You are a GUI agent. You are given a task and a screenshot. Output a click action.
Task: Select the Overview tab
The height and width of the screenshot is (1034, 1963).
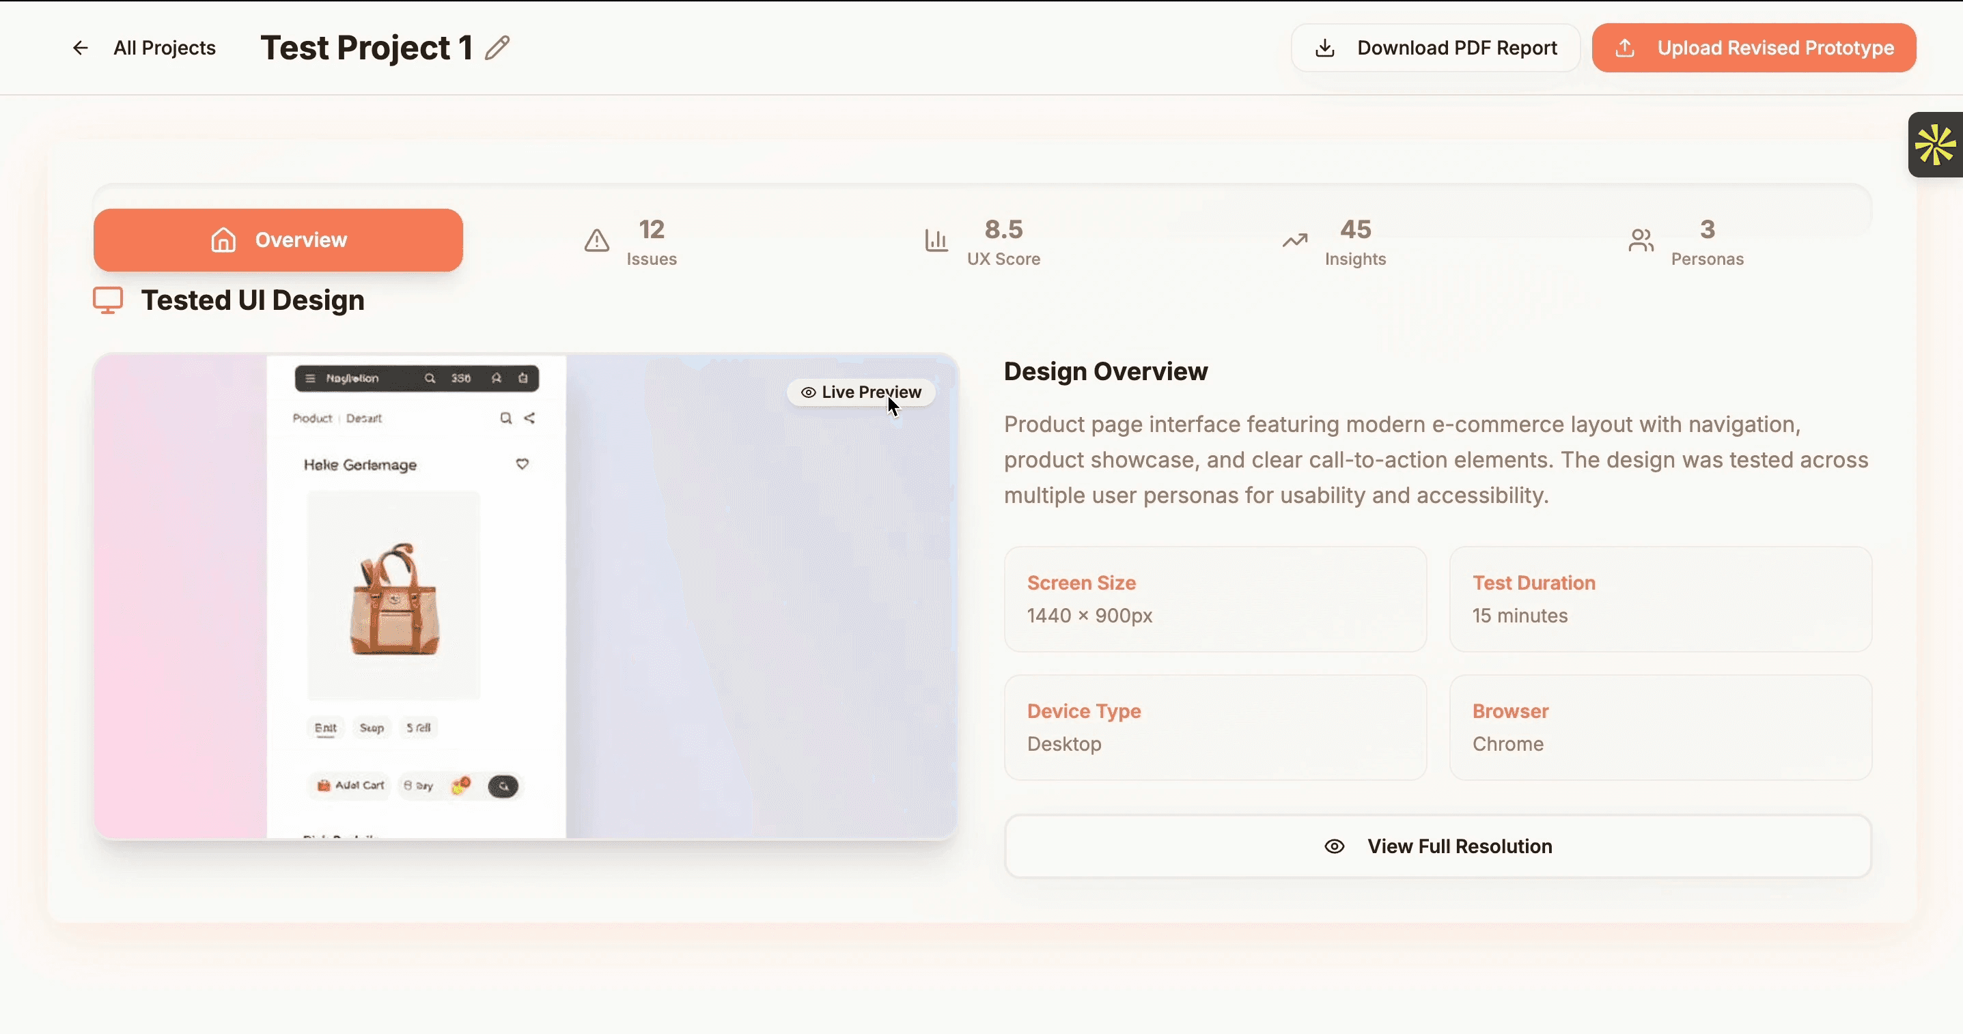click(278, 240)
